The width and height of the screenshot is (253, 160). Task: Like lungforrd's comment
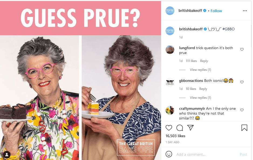(x=242, y=49)
